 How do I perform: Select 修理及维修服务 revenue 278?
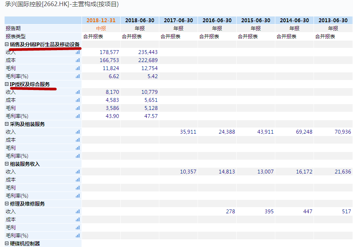pos(230,212)
